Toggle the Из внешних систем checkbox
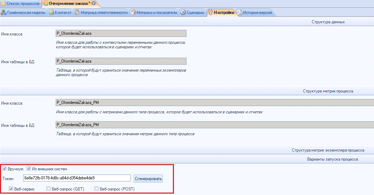The width and height of the screenshot is (374, 195). (29, 169)
